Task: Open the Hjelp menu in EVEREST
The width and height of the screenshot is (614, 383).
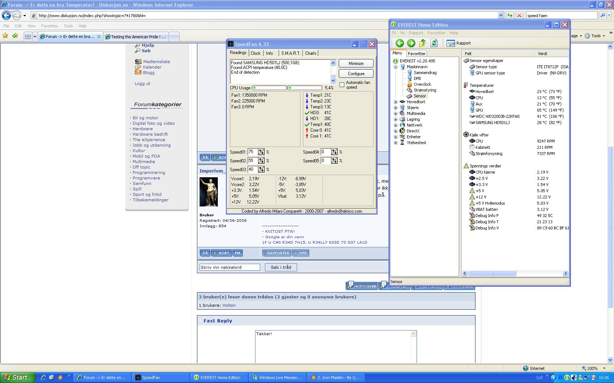Action: tap(454, 33)
